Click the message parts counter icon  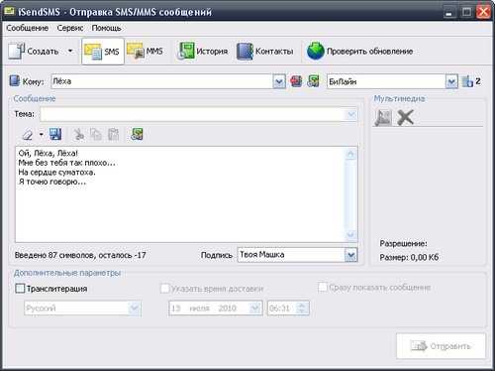(467, 81)
